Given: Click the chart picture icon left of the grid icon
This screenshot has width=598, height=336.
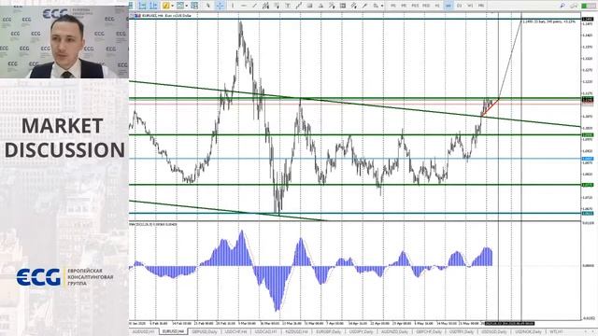Looking at the screenshot, I should (179, 6).
